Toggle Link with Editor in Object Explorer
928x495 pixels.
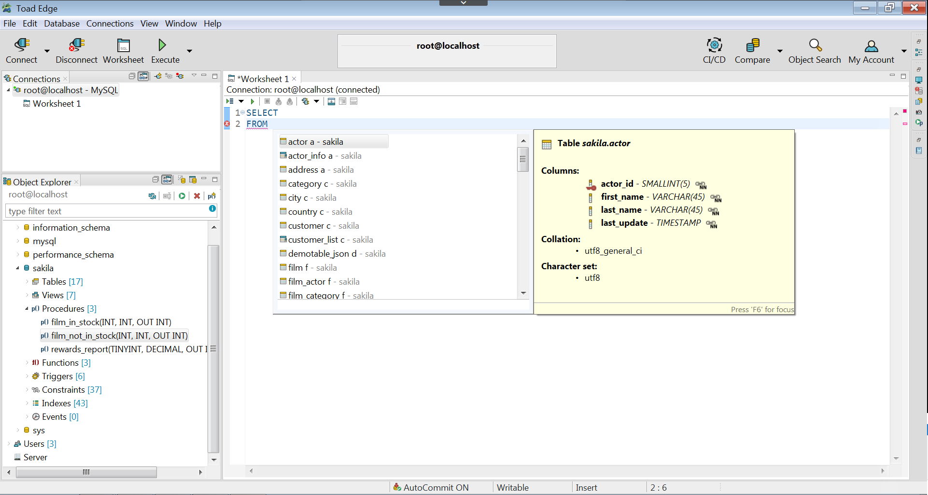click(167, 179)
